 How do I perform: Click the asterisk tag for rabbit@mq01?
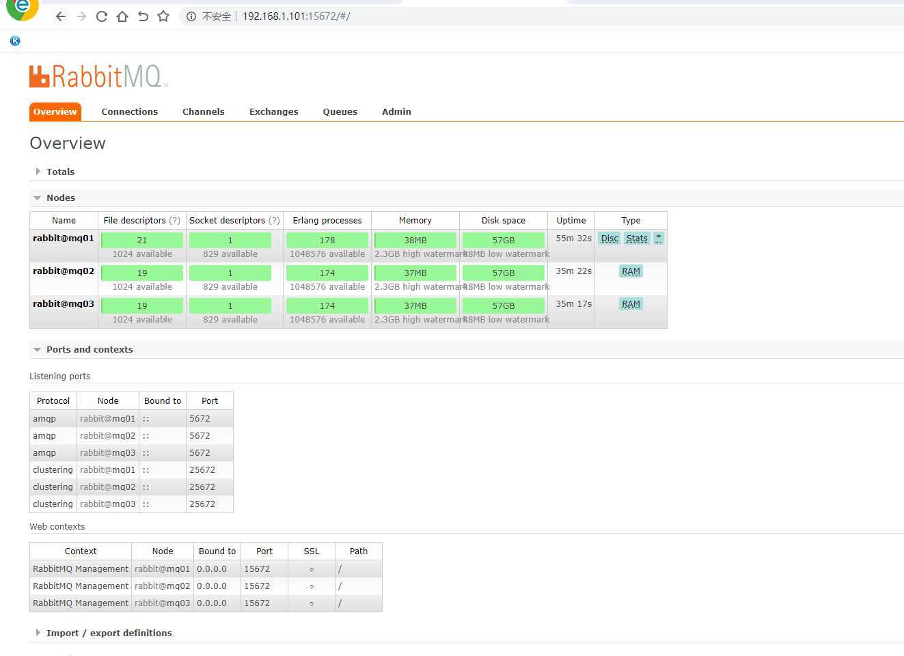point(659,238)
